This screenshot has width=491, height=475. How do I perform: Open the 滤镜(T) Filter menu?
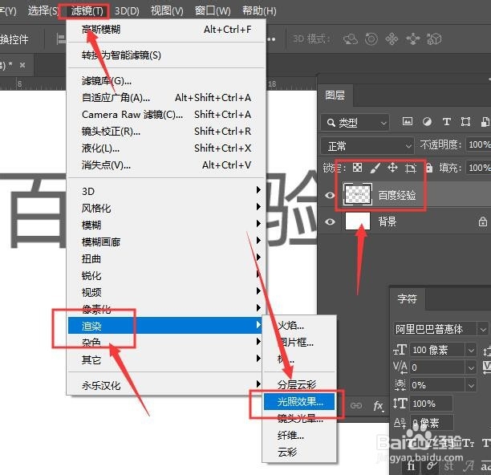[x=87, y=11]
